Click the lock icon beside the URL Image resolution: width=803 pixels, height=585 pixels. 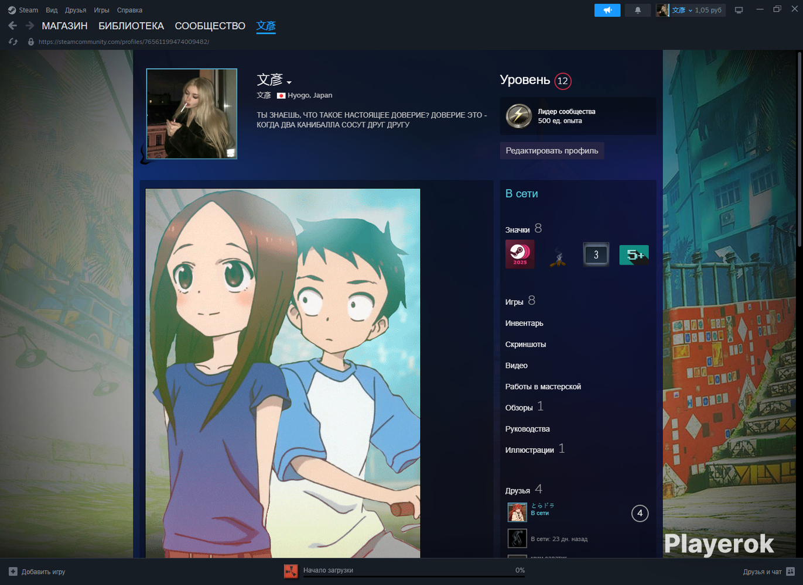coord(31,42)
